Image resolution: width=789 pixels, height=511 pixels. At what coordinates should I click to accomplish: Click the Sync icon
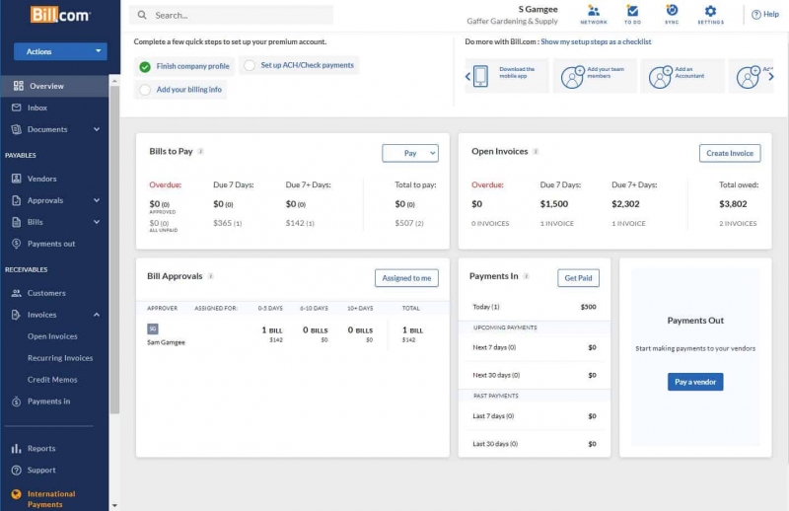tap(672, 10)
